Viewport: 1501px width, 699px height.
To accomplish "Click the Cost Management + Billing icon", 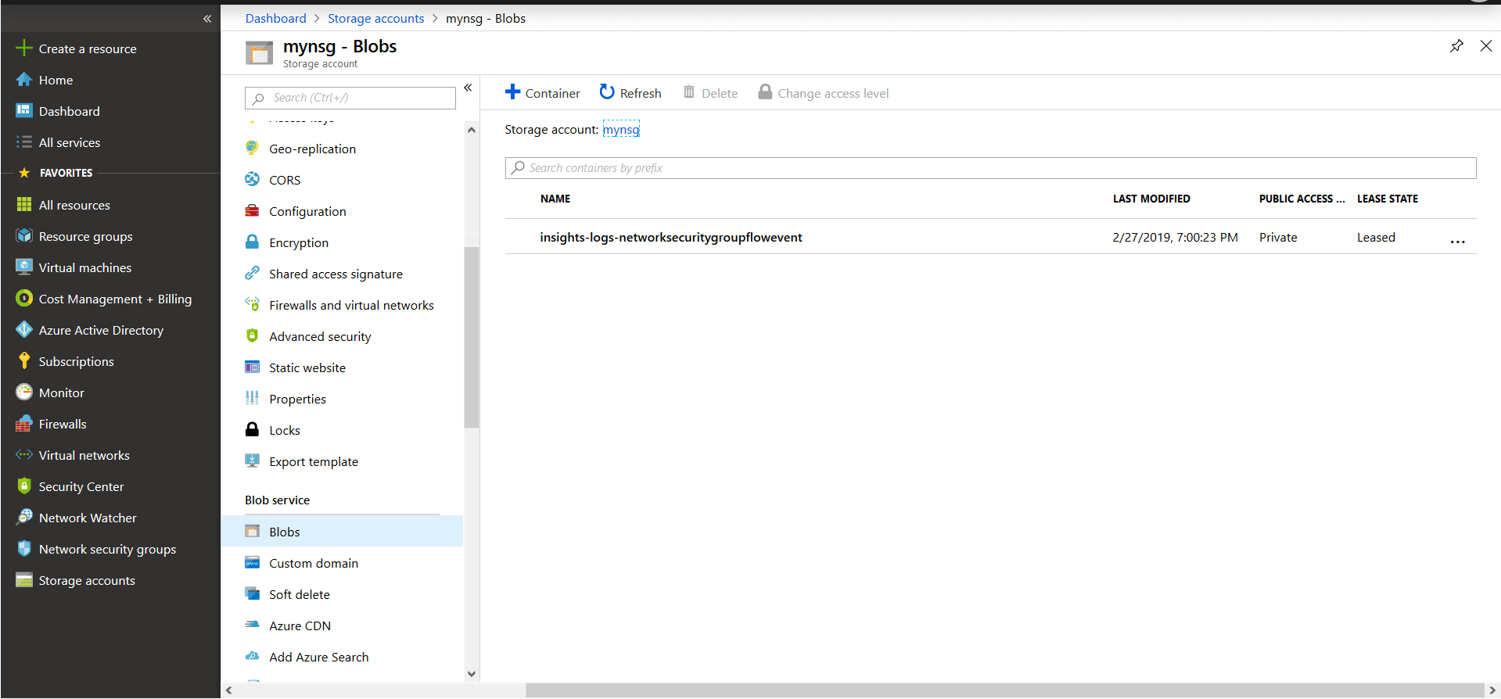I will 24,299.
